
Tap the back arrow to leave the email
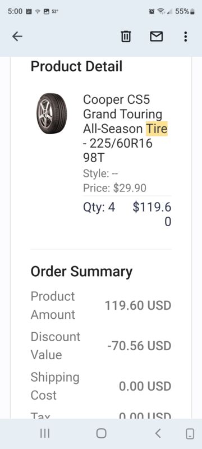pyautogui.click(x=17, y=36)
